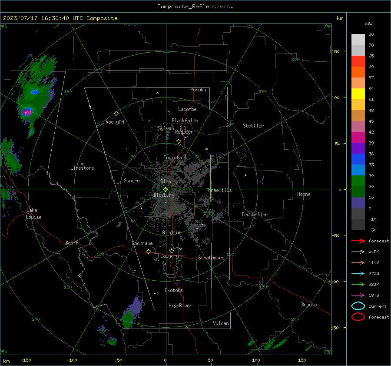
Task: Click the Ponoka label
Action: (198, 90)
